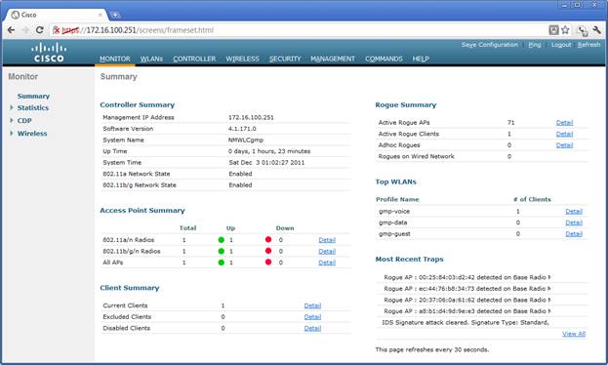Image resolution: width=608 pixels, height=365 pixels.
Task: Open Detail for Current Clients
Action: pyautogui.click(x=312, y=305)
